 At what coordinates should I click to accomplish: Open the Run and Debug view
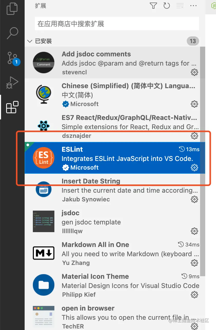click(12, 82)
